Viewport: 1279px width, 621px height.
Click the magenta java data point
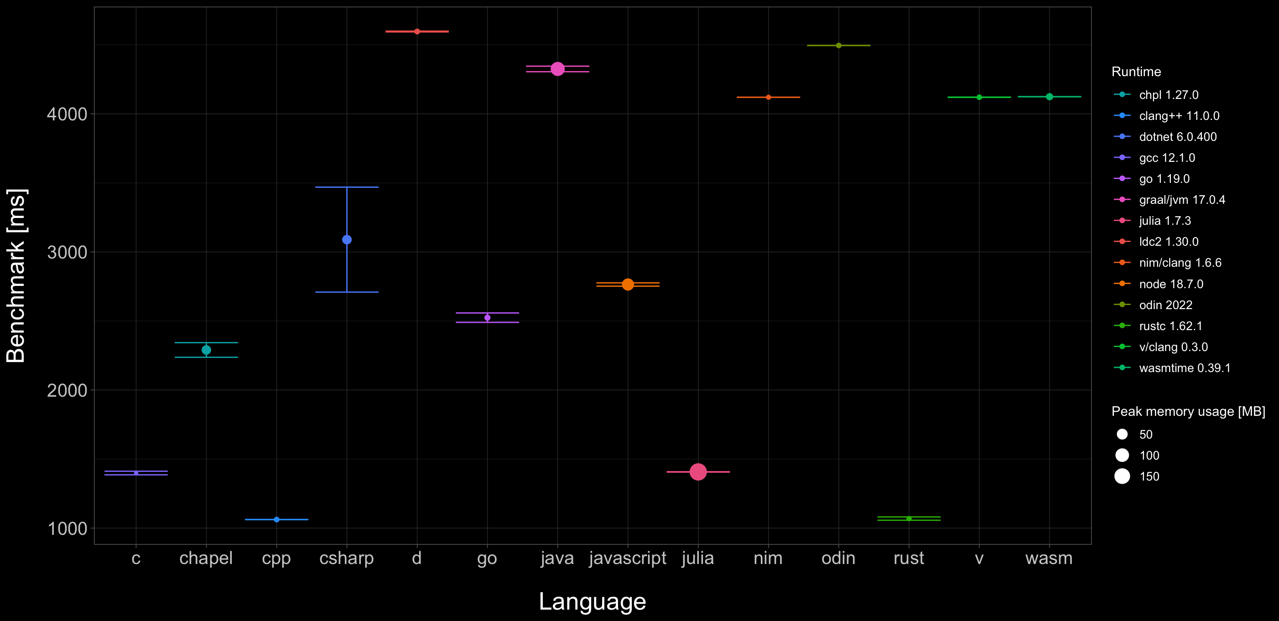click(x=557, y=69)
